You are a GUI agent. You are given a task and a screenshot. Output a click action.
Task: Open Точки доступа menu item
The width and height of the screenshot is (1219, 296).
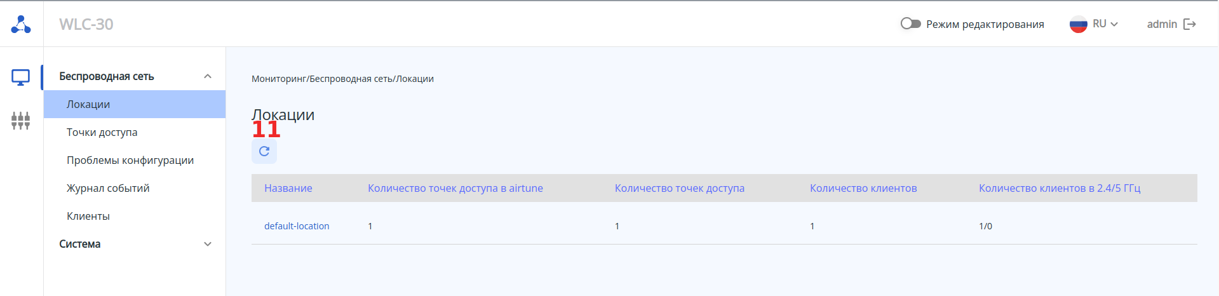click(102, 132)
